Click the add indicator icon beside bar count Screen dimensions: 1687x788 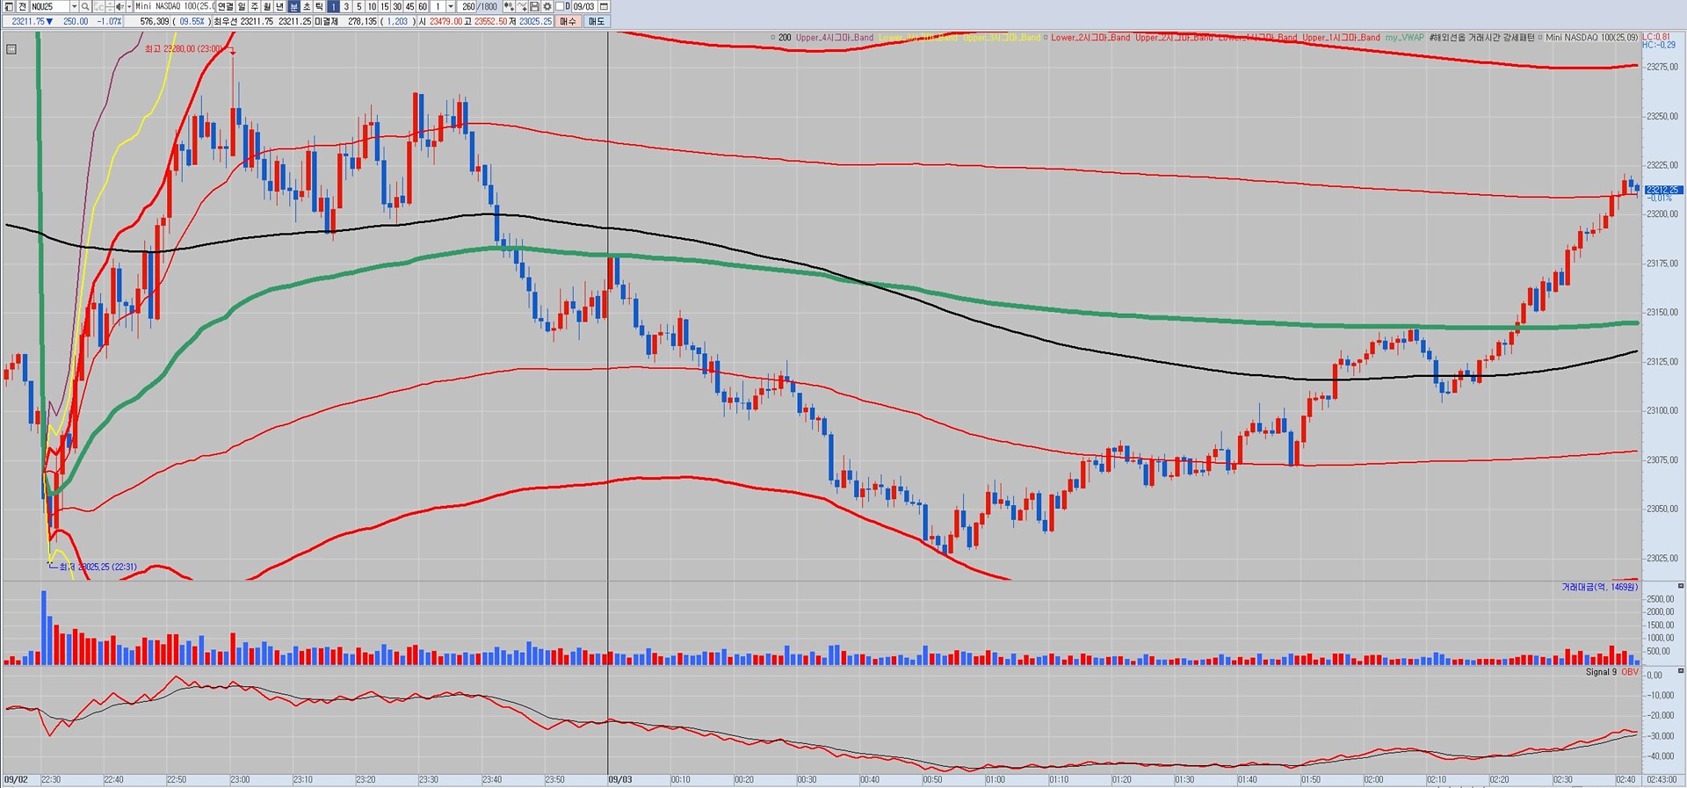tap(508, 6)
